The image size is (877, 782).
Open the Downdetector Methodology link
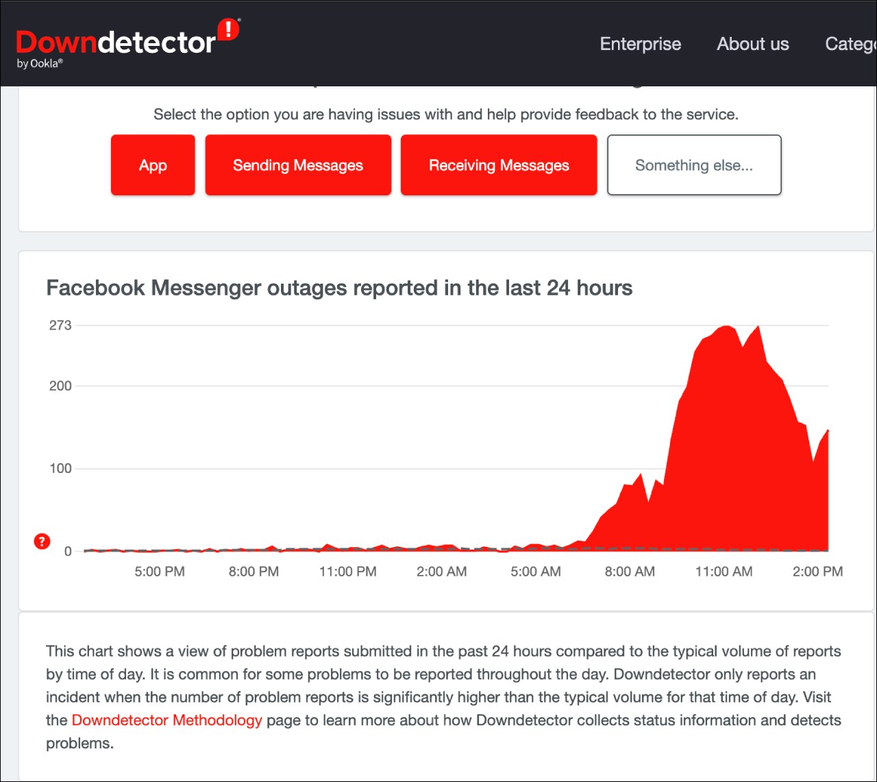166,720
